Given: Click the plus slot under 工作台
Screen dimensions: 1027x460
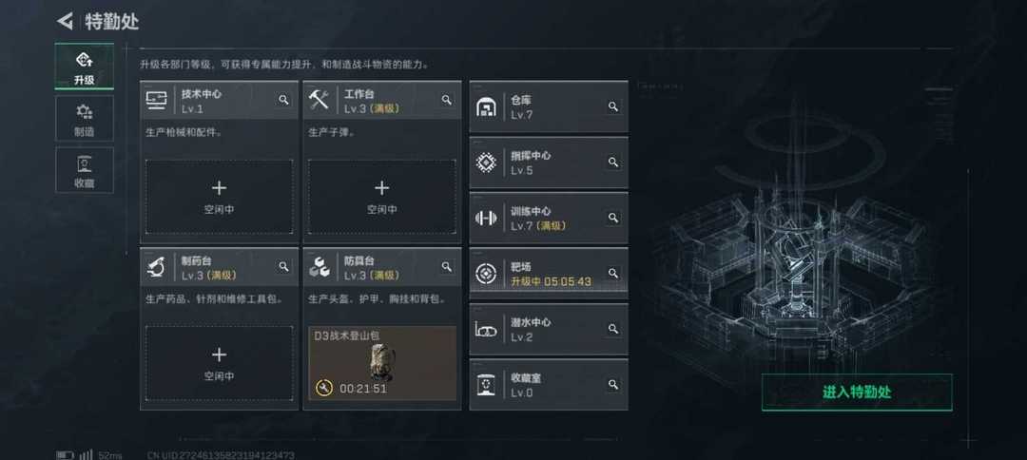Looking at the screenshot, I should click(x=382, y=197).
